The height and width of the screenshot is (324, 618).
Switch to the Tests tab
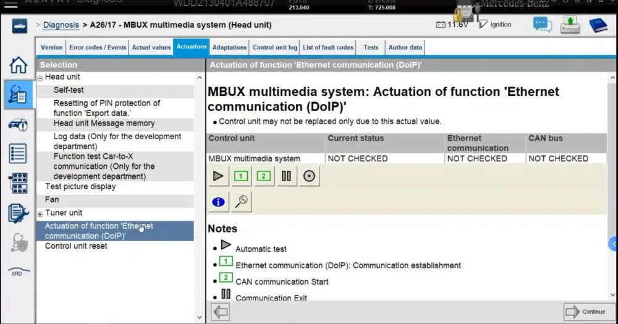pos(371,47)
